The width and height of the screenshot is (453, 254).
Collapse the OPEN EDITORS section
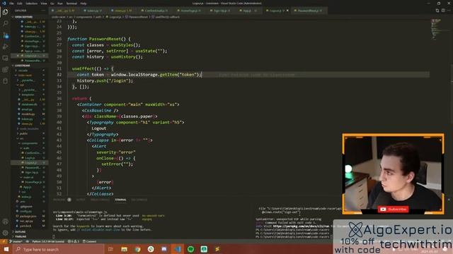[x=23, y=17]
